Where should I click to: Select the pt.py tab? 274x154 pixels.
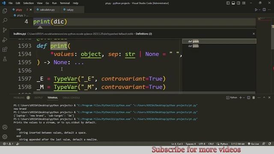click(x=19, y=10)
